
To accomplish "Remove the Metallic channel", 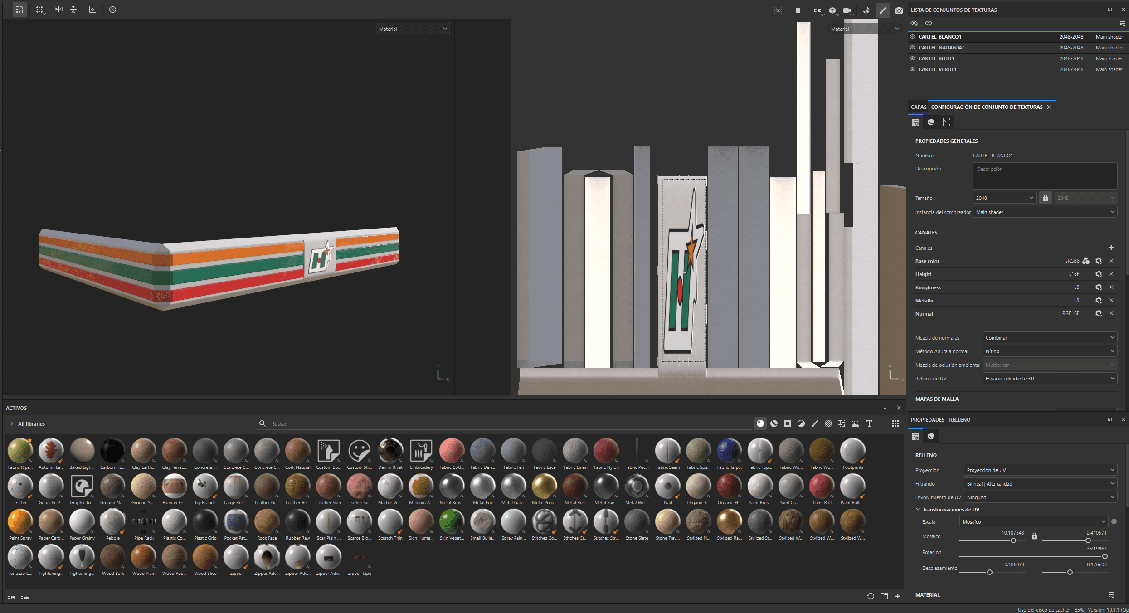I will pyautogui.click(x=1111, y=300).
